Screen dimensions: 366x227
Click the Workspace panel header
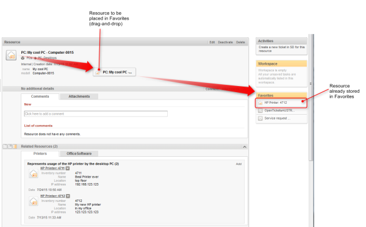tap(281, 63)
